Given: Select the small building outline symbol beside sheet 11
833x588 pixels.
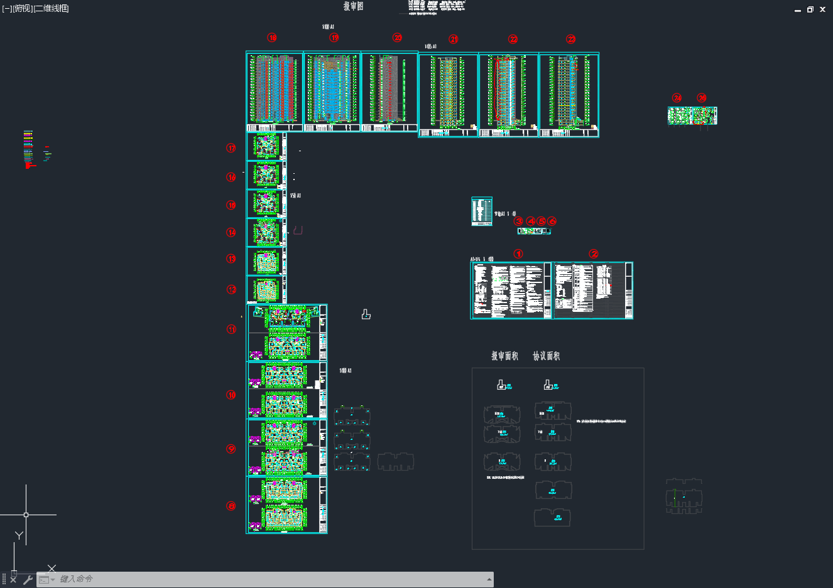Looking at the screenshot, I should click(366, 314).
